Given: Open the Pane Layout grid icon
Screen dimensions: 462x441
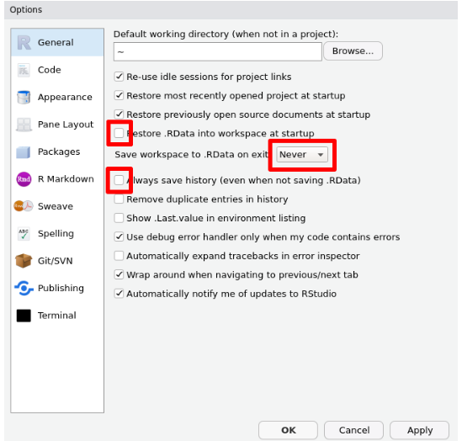Looking at the screenshot, I should 24,125.
